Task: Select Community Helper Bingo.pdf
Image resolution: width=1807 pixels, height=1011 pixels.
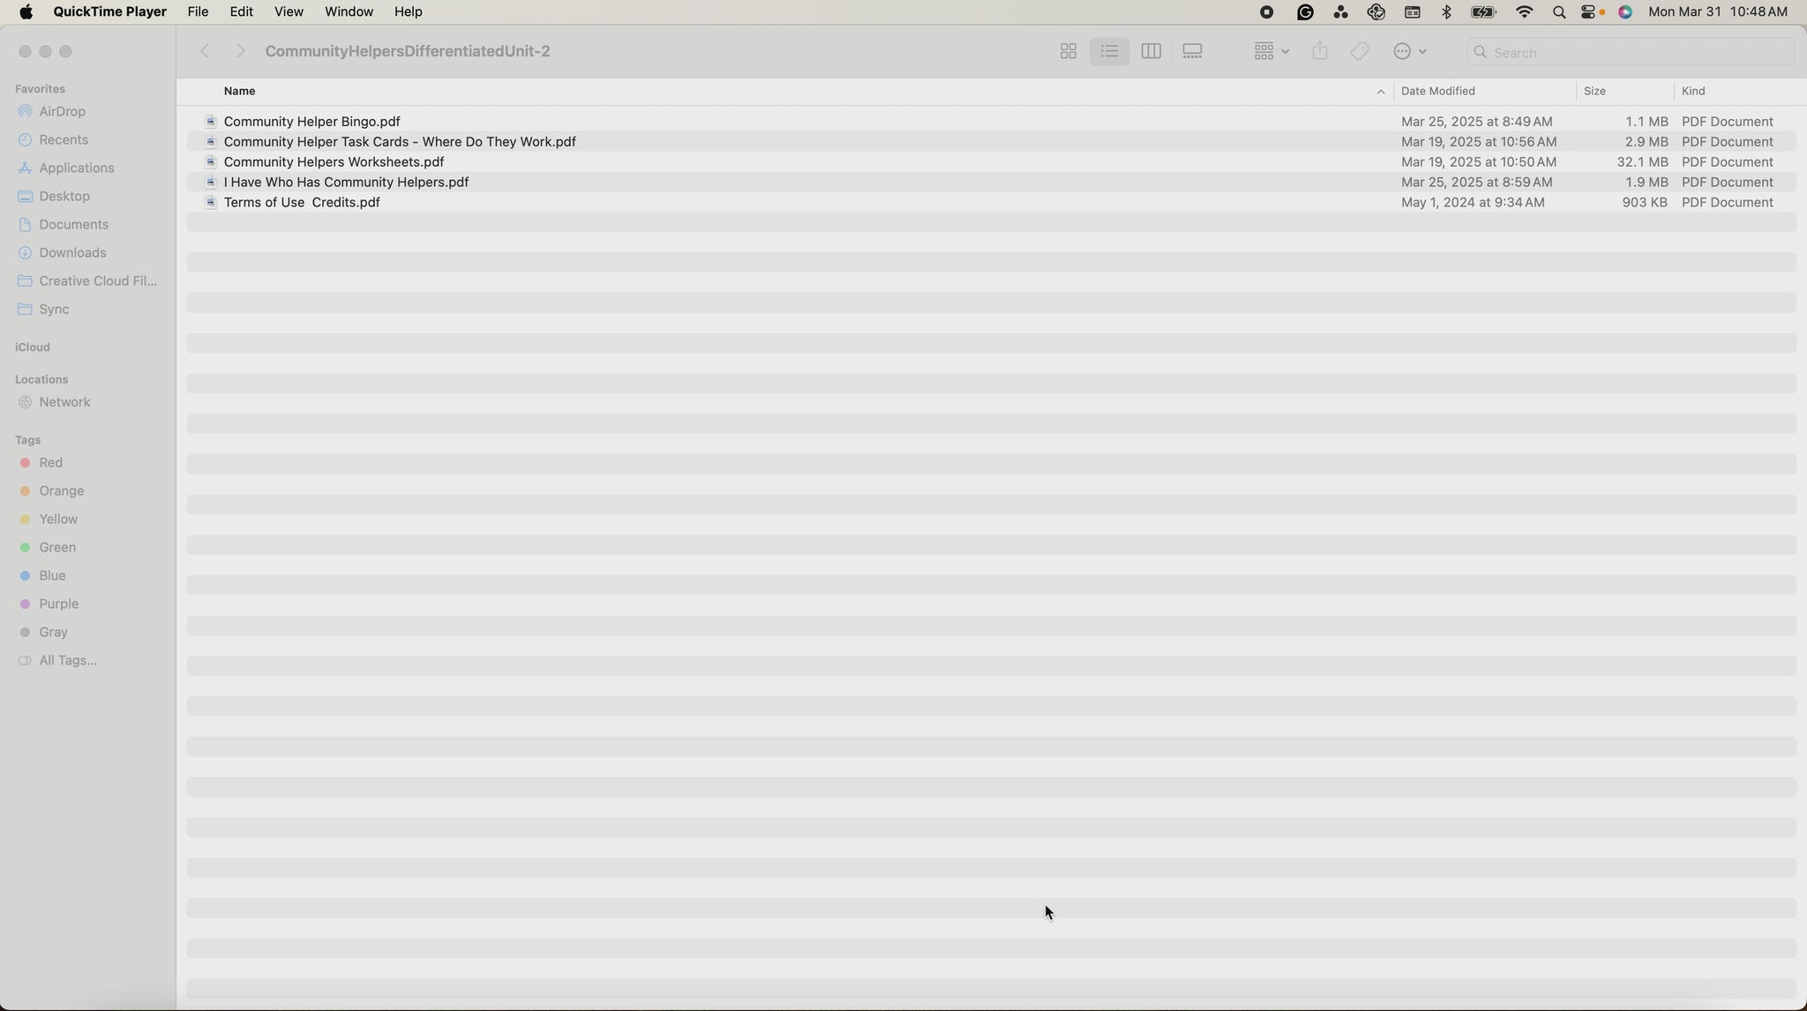Action: pos(311,122)
